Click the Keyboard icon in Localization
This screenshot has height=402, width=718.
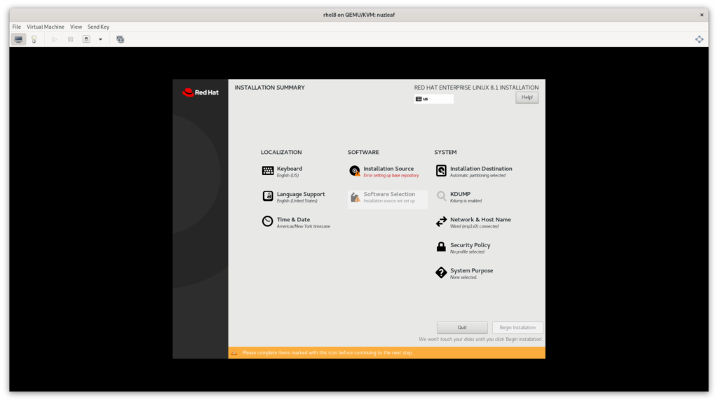[x=268, y=171]
